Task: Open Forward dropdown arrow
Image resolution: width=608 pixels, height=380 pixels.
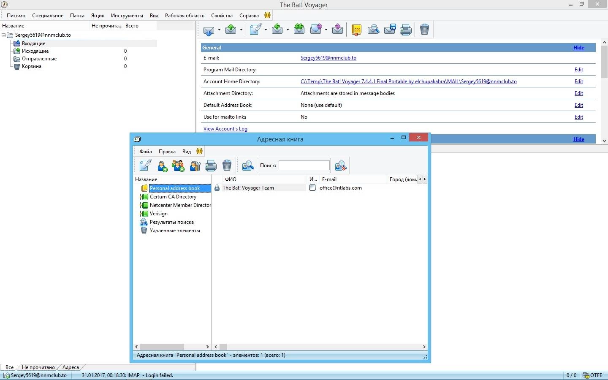Action: pos(326,30)
